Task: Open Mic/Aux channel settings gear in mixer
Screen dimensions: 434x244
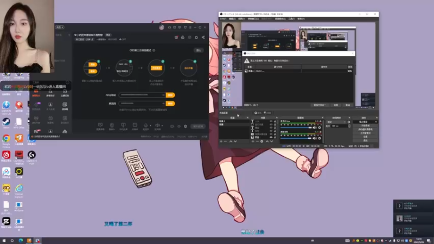Action: tap(320, 127)
